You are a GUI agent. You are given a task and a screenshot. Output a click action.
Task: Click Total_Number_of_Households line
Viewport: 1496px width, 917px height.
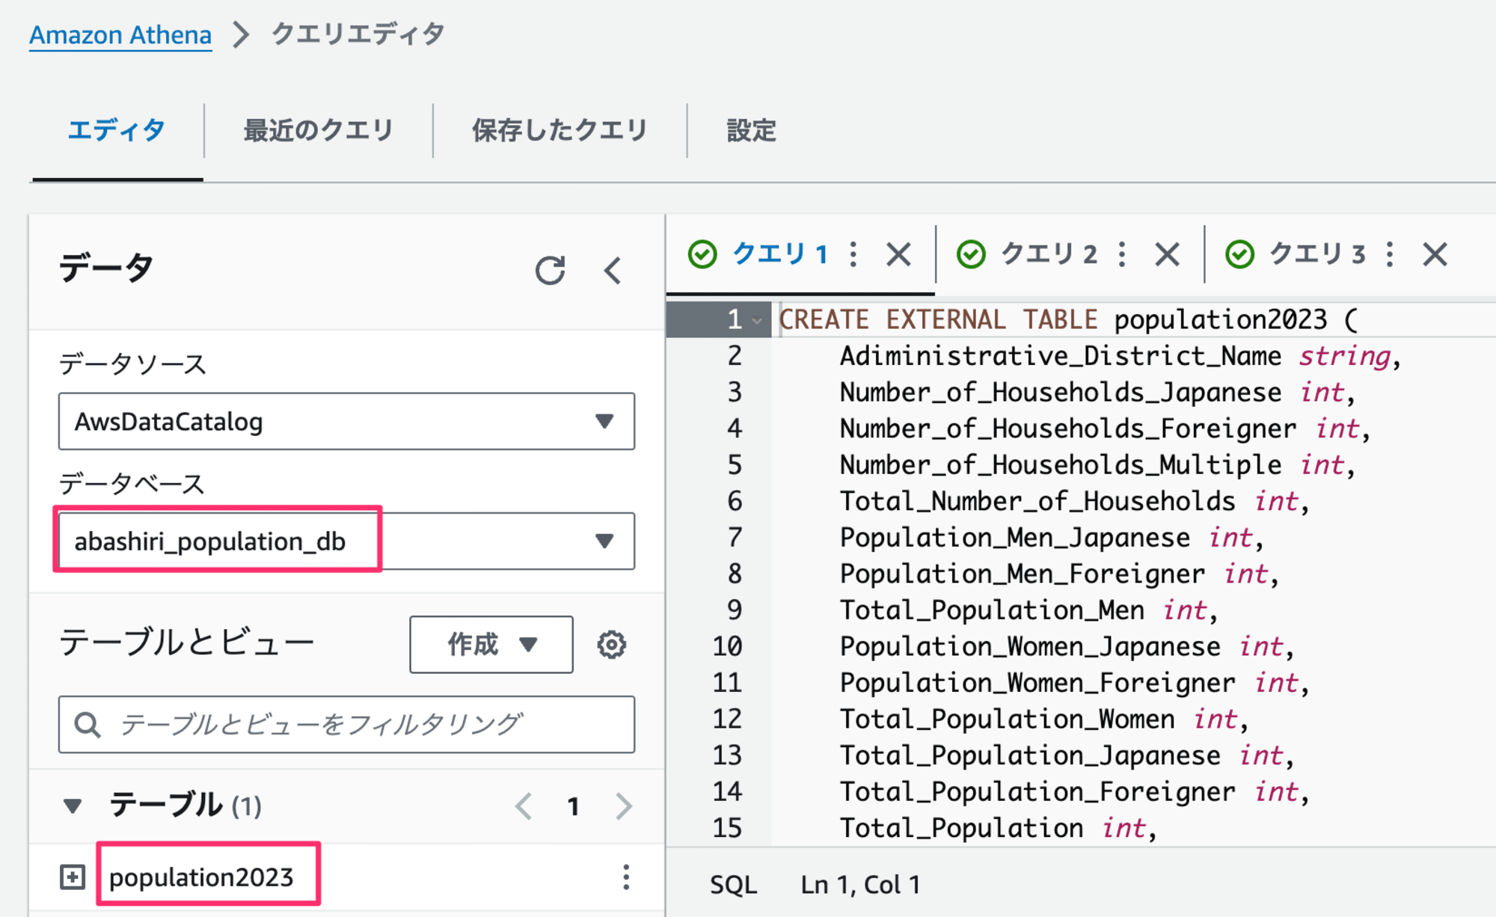1074,501
